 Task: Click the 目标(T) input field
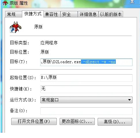[86, 62]
